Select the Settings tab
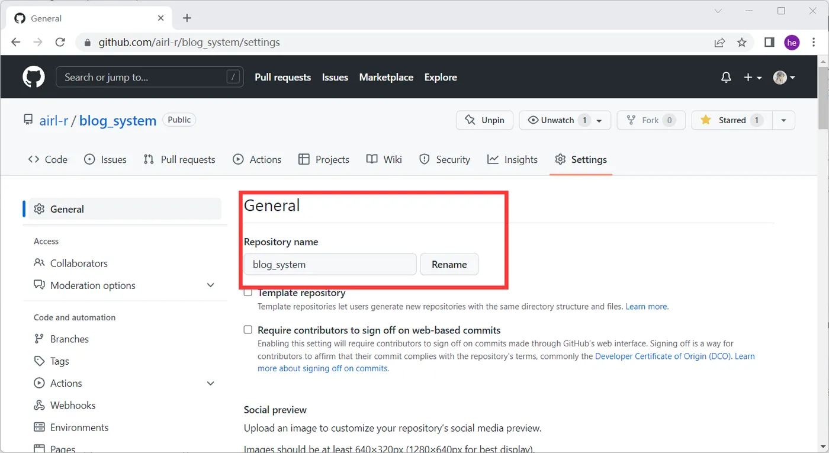Image resolution: width=829 pixels, height=453 pixels. point(581,159)
